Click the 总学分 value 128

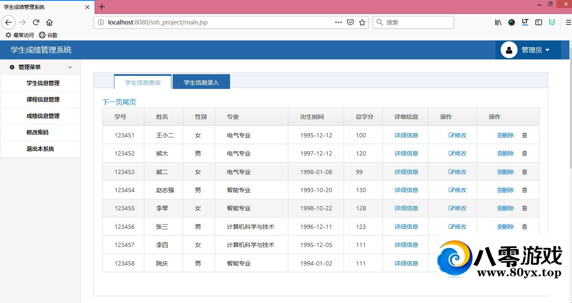point(361,208)
